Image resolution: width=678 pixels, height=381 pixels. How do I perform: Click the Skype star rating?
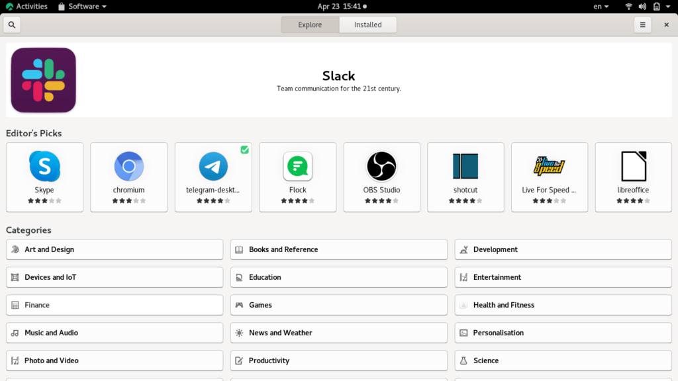pos(44,200)
